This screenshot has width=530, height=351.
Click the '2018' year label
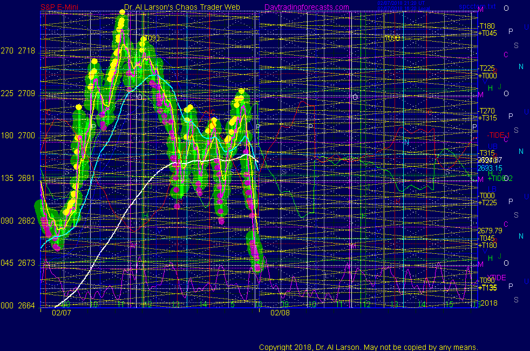coord(489,303)
